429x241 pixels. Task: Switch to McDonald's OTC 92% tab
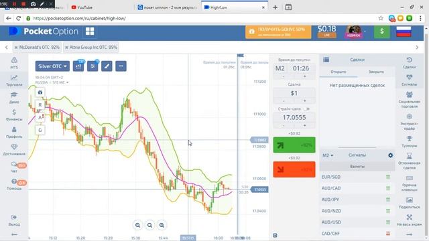coord(37,48)
